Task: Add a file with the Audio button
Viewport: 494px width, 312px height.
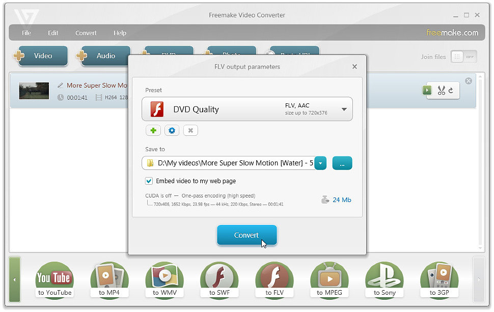Action: [x=105, y=55]
